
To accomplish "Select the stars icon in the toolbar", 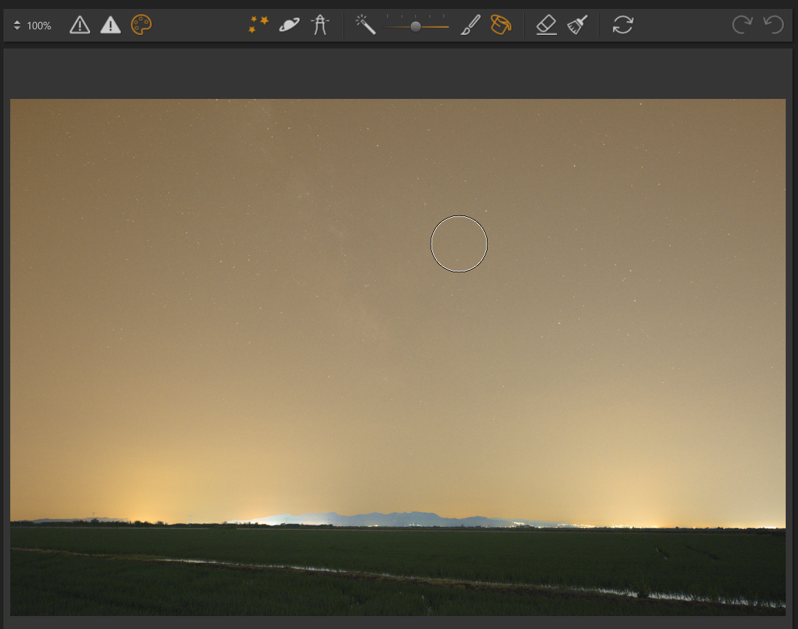I will click(x=259, y=25).
